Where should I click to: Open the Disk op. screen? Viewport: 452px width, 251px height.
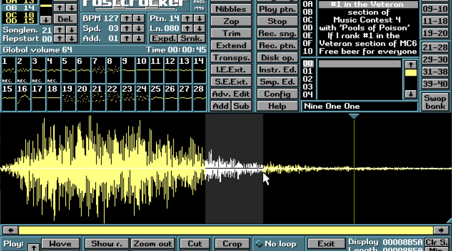[277, 58]
